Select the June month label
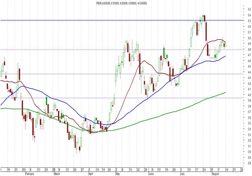 coord(151,174)
